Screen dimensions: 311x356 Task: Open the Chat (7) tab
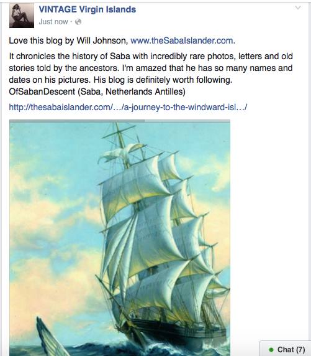(286, 349)
